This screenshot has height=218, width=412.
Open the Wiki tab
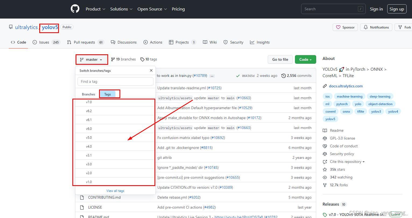pyautogui.click(x=210, y=42)
